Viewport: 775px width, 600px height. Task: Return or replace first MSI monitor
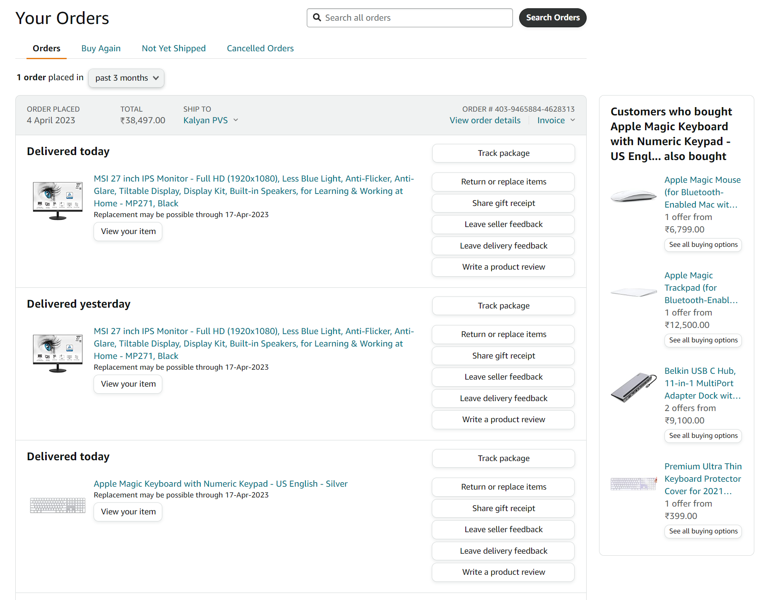point(503,182)
